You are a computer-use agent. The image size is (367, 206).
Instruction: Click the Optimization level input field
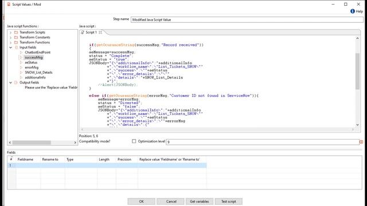(x=263, y=142)
